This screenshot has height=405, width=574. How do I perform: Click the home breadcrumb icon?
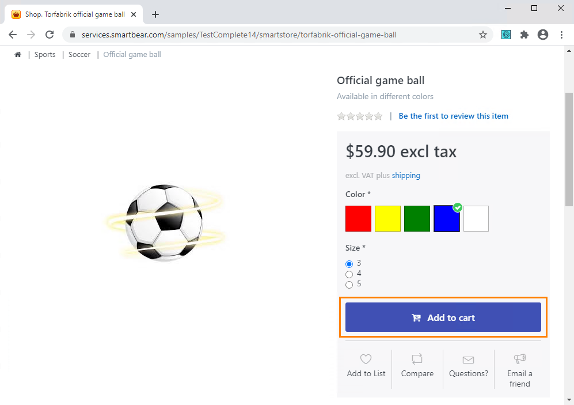coord(18,54)
